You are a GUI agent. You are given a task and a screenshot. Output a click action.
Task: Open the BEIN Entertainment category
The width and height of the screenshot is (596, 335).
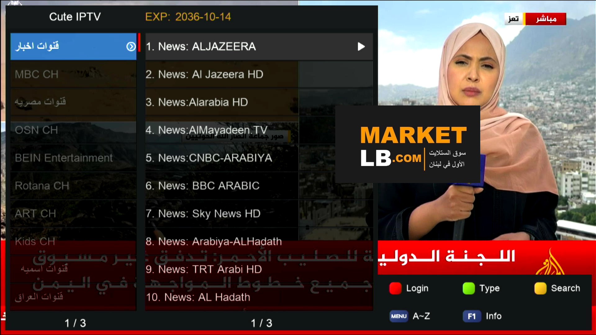point(73,158)
